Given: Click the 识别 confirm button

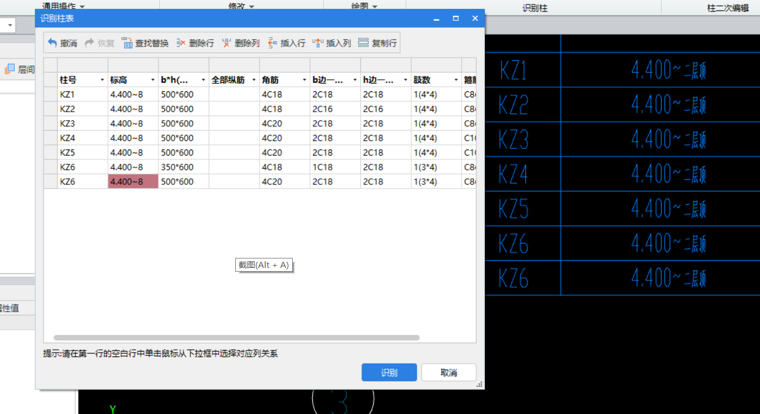Looking at the screenshot, I should (x=389, y=372).
